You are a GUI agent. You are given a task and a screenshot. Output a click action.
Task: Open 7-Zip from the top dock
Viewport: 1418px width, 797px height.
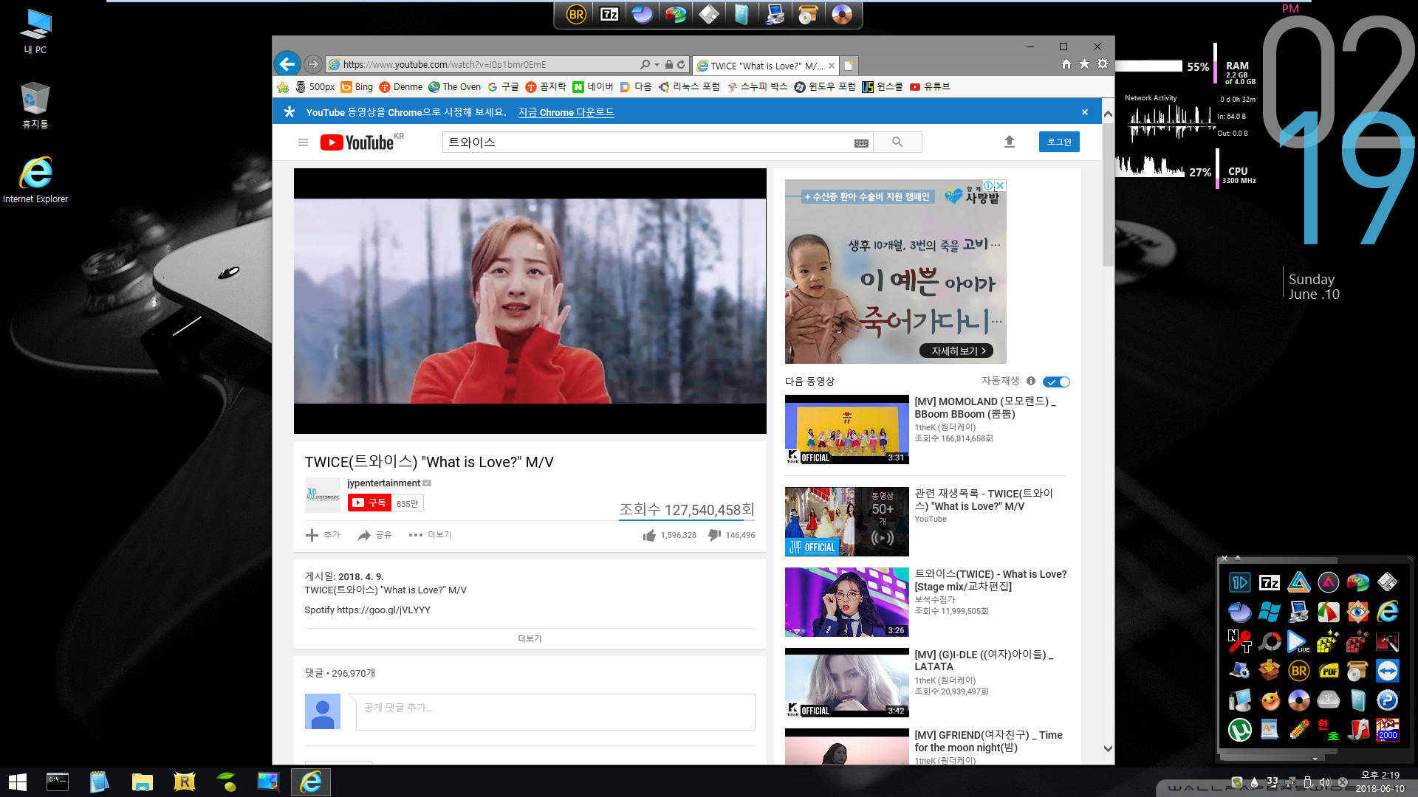[x=609, y=14]
